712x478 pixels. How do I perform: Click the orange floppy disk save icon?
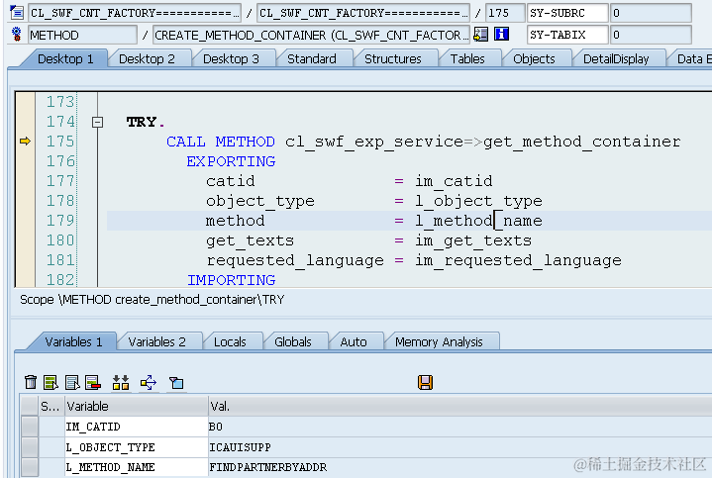point(425,382)
